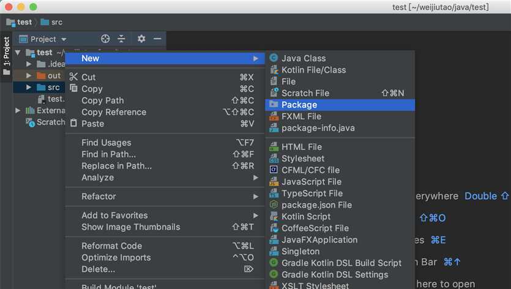This screenshot has height=289, width=511.
Task: Click the Copy icon in context menu
Action: click(x=73, y=88)
